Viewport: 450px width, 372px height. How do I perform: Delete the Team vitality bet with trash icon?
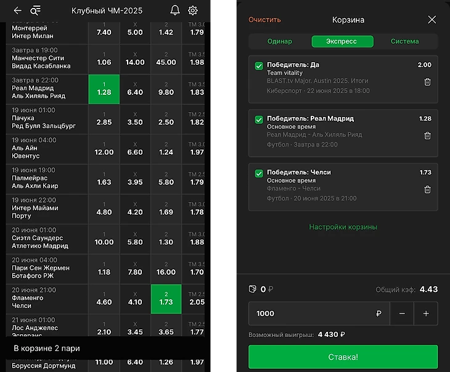(x=427, y=82)
